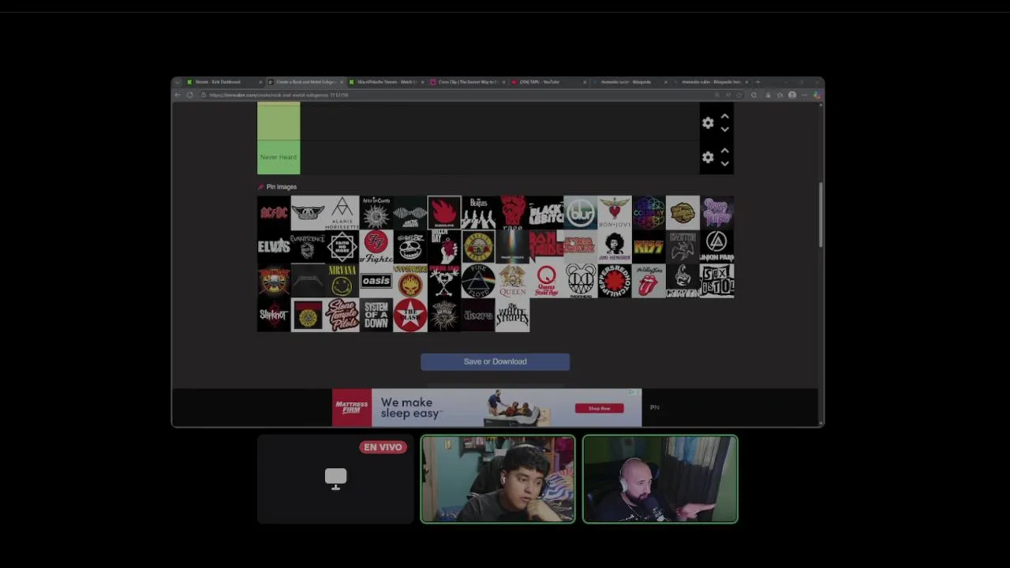The height and width of the screenshot is (568, 1010).
Task: Choose The Offspring flaming skull logo
Action: point(410,281)
